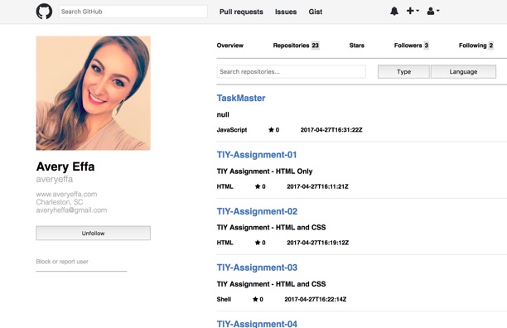Switch to the Overview tab

pyautogui.click(x=230, y=46)
